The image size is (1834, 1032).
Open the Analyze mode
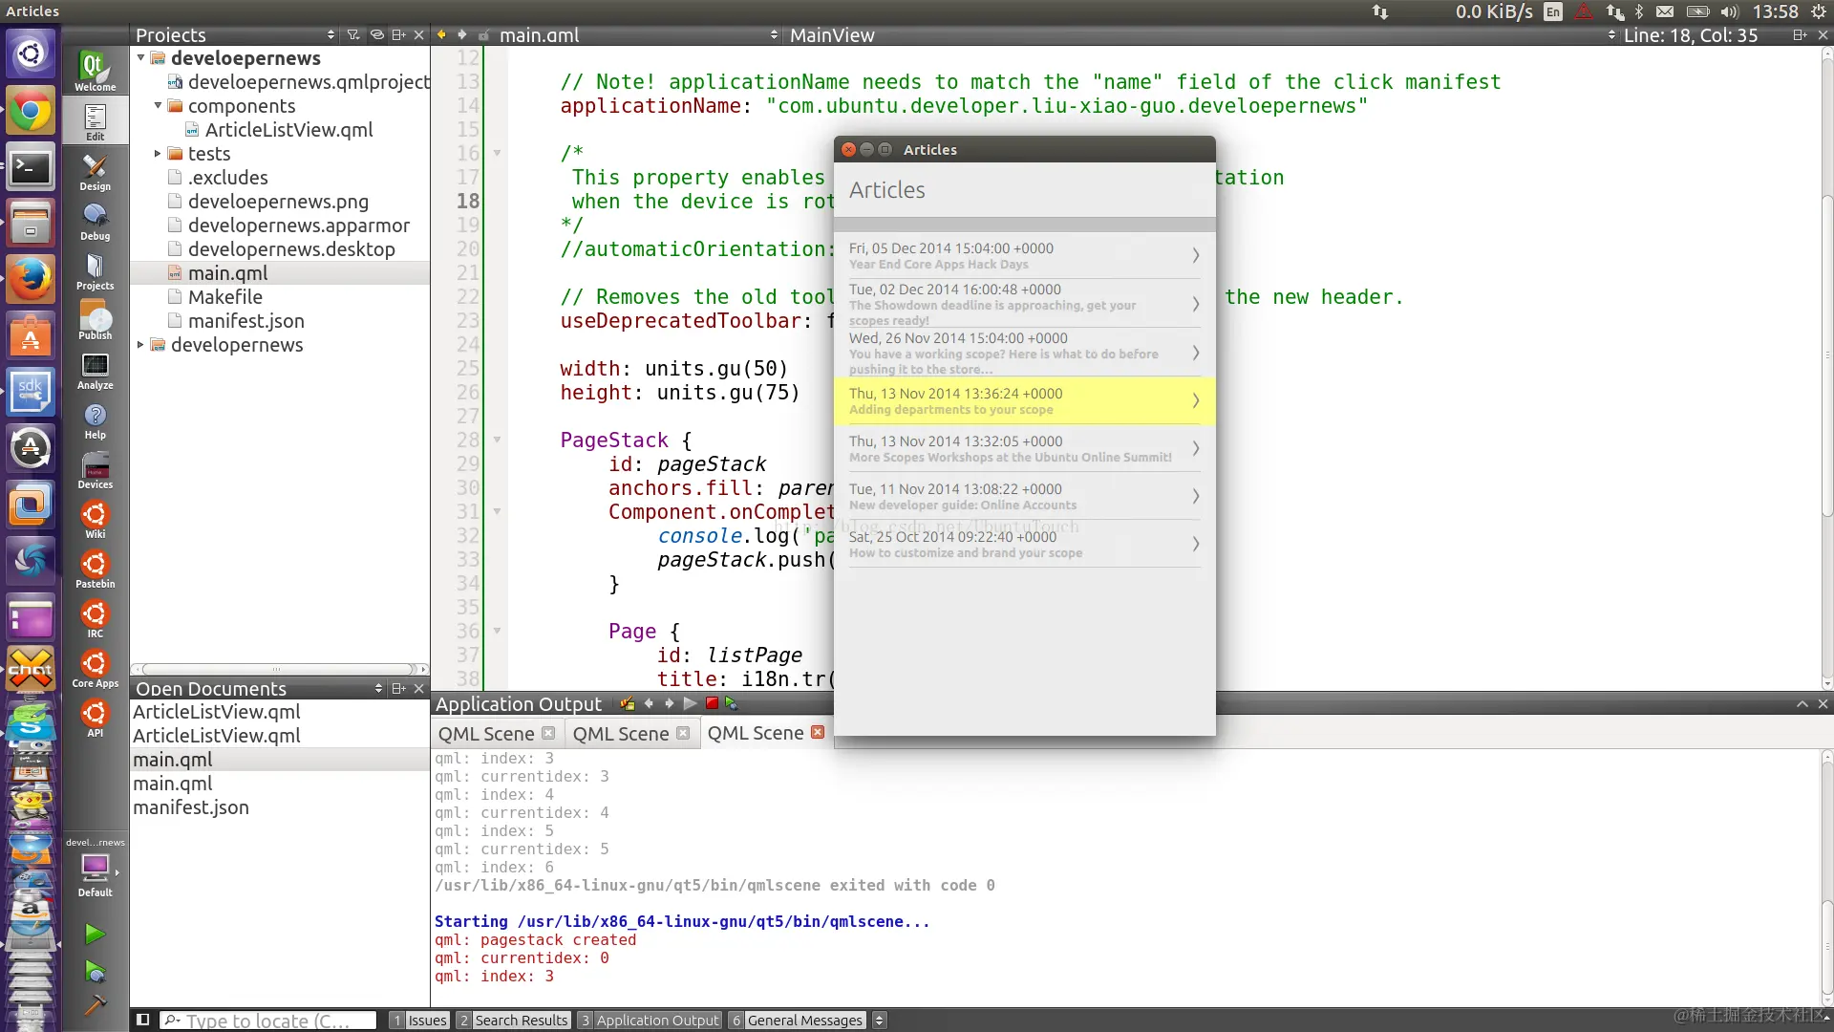(x=95, y=372)
